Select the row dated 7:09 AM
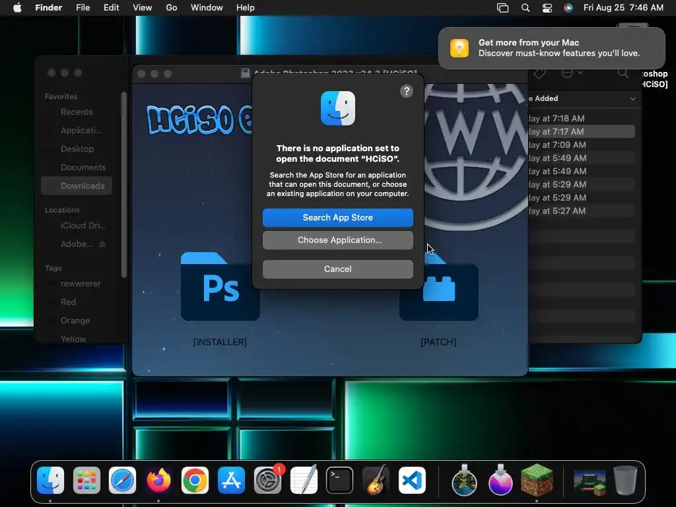Viewport: 676px width, 507px height. point(582,145)
